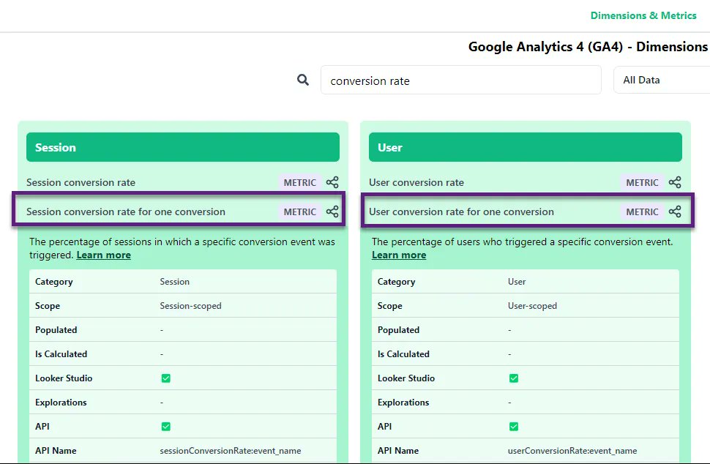Share the User conversion rate metric
Viewport: 710px width, 464px height.
(x=675, y=182)
